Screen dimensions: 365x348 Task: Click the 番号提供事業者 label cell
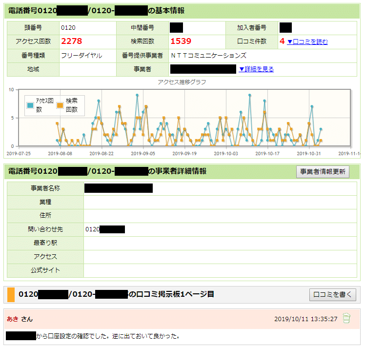point(142,56)
